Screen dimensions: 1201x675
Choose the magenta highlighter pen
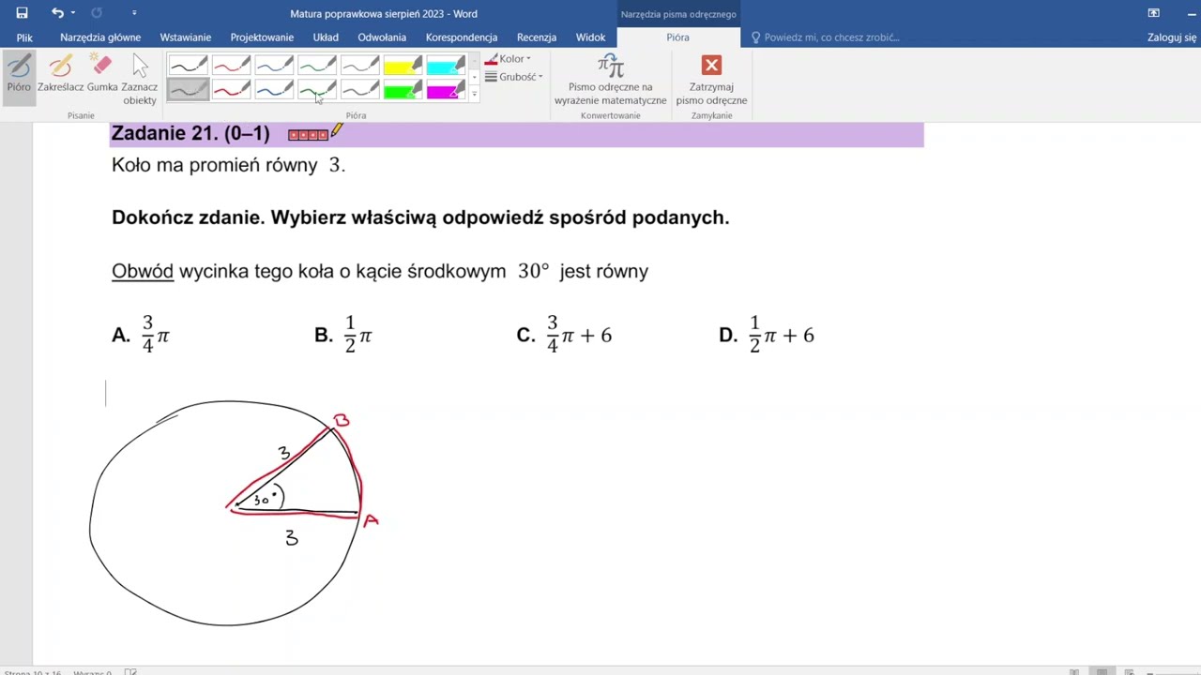447,90
